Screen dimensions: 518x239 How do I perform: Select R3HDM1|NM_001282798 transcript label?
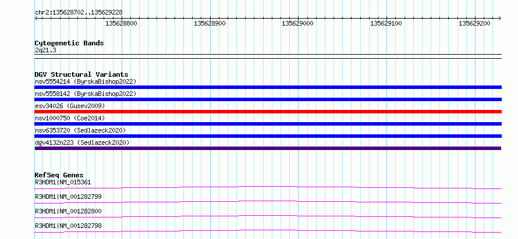coord(68,226)
